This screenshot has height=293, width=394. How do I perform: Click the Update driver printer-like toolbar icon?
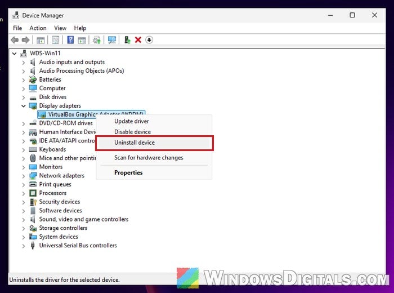(96, 40)
